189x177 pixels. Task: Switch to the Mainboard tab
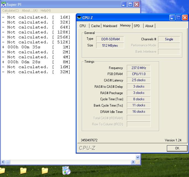tap(110, 26)
